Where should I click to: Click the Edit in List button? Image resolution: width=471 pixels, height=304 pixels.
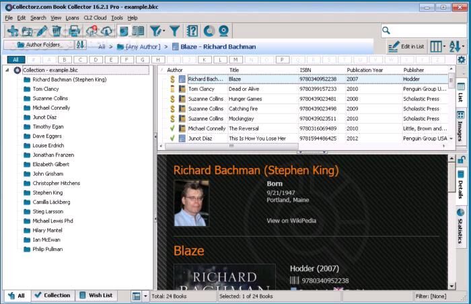406,46
